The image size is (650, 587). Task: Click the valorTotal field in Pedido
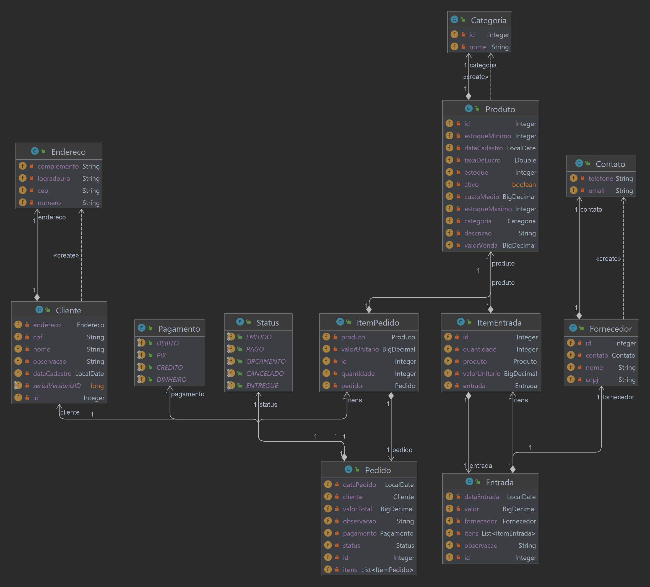click(357, 509)
